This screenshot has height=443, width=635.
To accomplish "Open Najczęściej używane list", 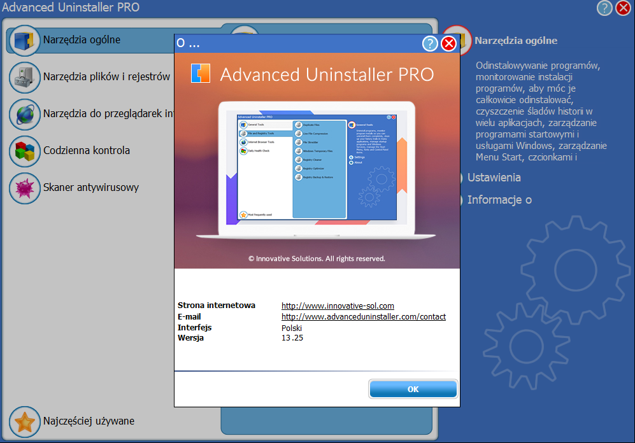I will tap(89, 421).
